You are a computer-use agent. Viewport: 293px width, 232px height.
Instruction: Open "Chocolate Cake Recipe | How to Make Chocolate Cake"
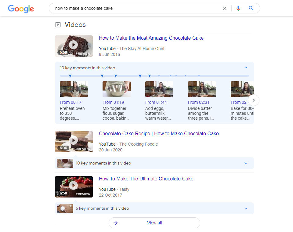(159, 133)
